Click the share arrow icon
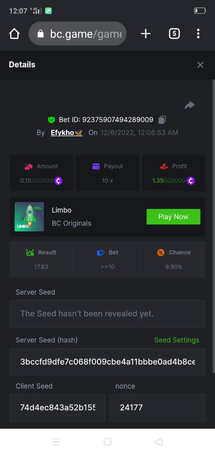The width and height of the screenshot is (215, 455). (x=190, y=105)
